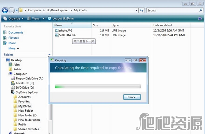The height and width of the screenshot is (134, 205).
Task: Click the Floppy Disk Drive (A:) icon
Action: 13,78
